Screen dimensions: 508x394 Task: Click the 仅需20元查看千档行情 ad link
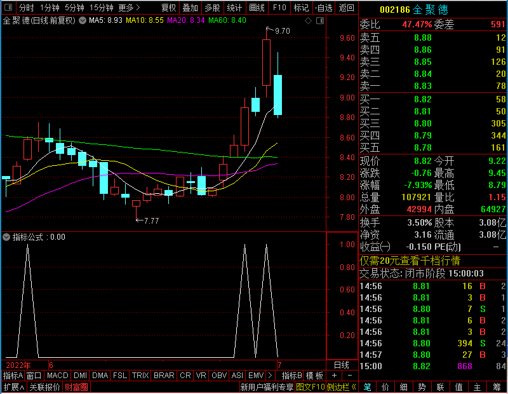410,261
